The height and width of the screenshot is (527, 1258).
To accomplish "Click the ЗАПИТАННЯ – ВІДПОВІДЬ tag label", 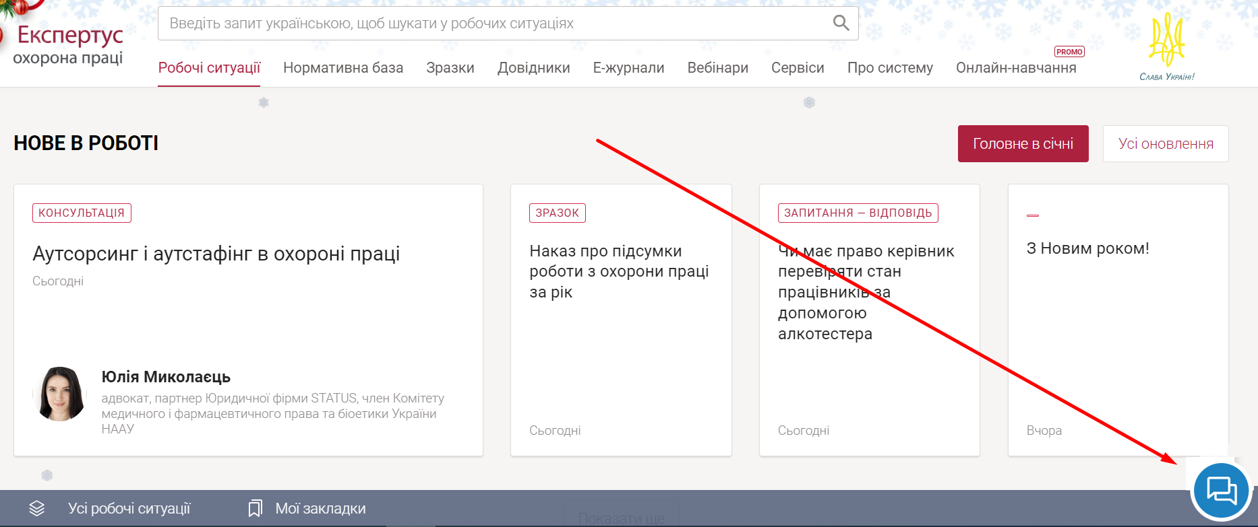I will (858, 213).
